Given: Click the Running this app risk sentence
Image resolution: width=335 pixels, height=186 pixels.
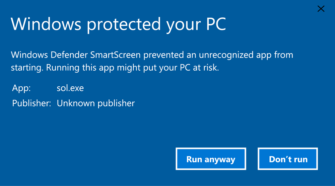Looking at the screenshot, I should 132,68.
